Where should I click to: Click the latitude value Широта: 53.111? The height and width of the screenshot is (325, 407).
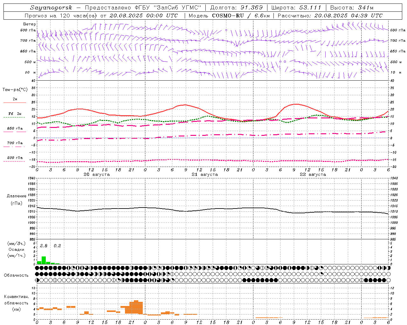(x=296, y=8)
